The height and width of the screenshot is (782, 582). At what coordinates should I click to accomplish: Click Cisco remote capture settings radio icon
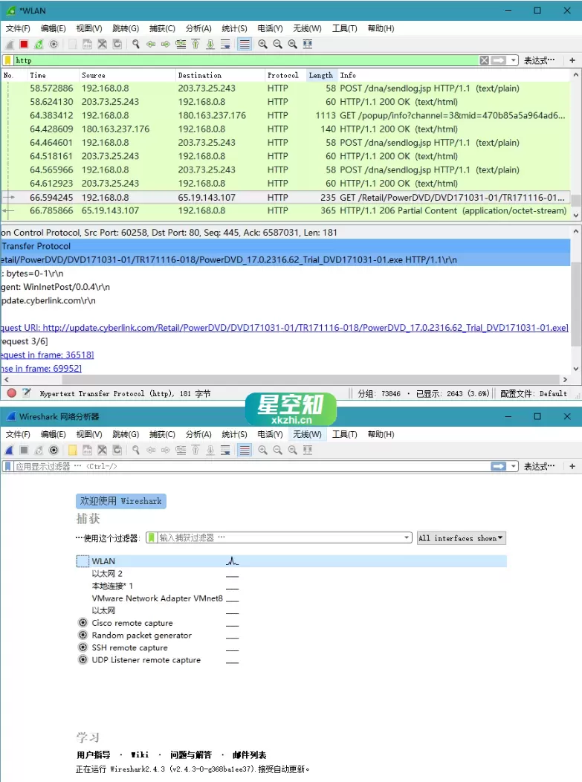coord(83,622)
